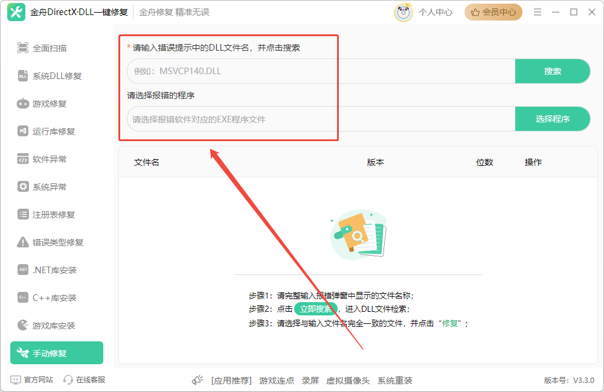The image size is (604, 392).
Task: Click the EXE program path field
Action: click(321, 119)
